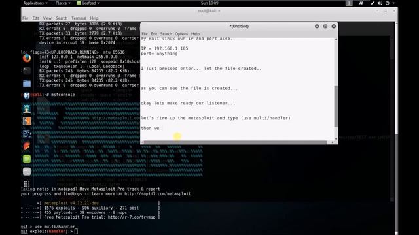Open Leafpad Help menu
This screenshot has height=235, width=419.
tap(195, 34)
